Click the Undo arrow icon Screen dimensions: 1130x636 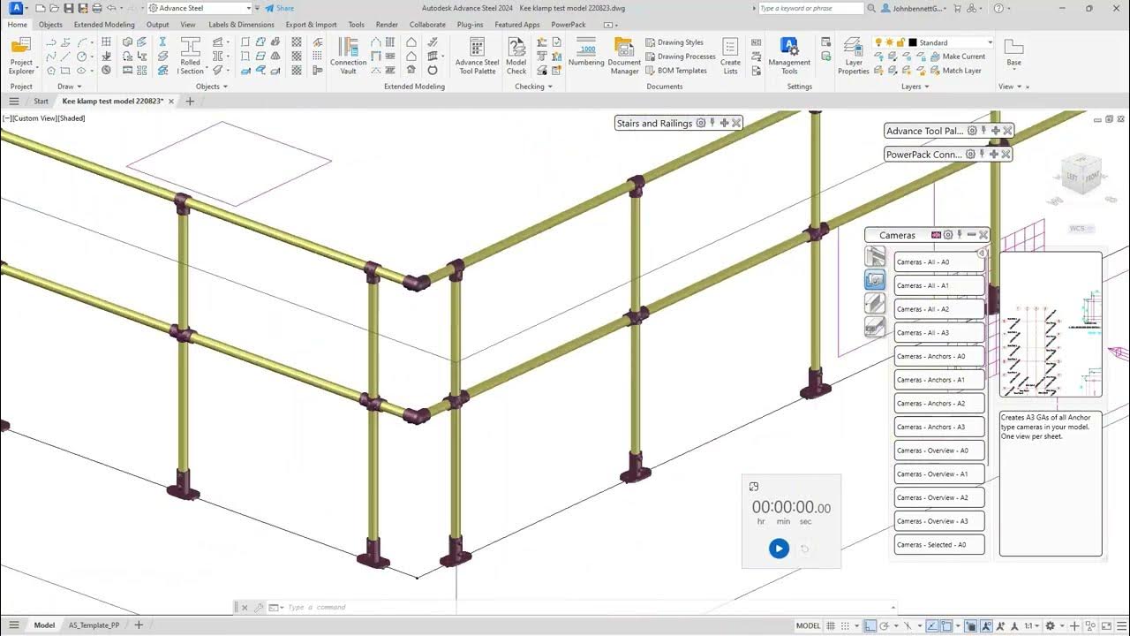[112, 8]
